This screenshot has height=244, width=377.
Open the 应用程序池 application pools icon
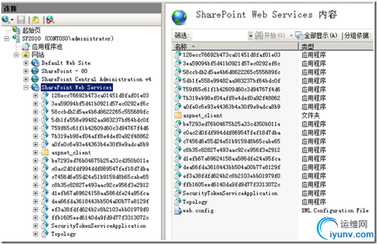[26, 46]
